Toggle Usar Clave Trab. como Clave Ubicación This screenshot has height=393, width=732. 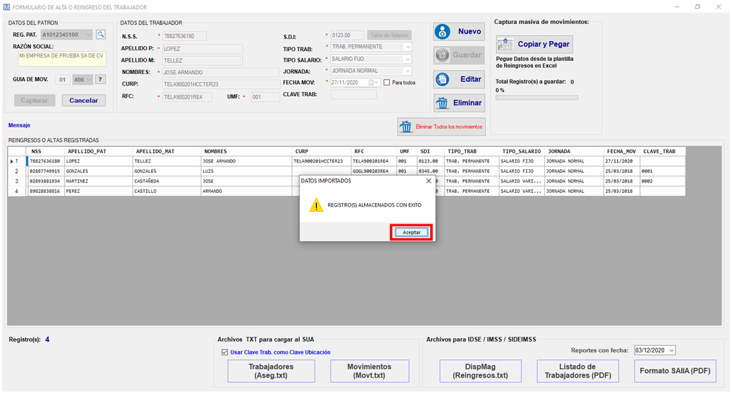click(x=224, y=353)
